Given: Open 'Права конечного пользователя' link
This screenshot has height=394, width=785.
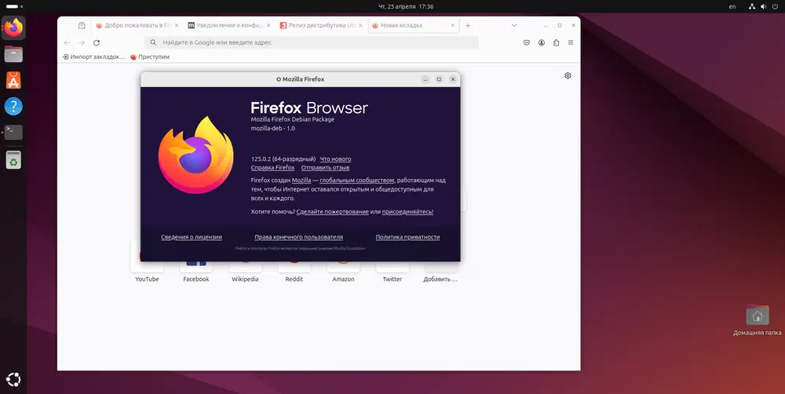Looking at the screenshot, I should 298,237.
